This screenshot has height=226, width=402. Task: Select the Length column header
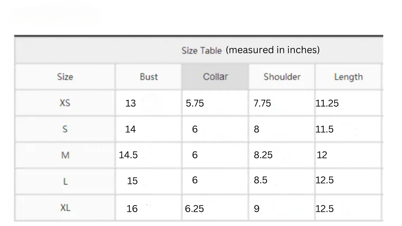click(x=348, y=77)
